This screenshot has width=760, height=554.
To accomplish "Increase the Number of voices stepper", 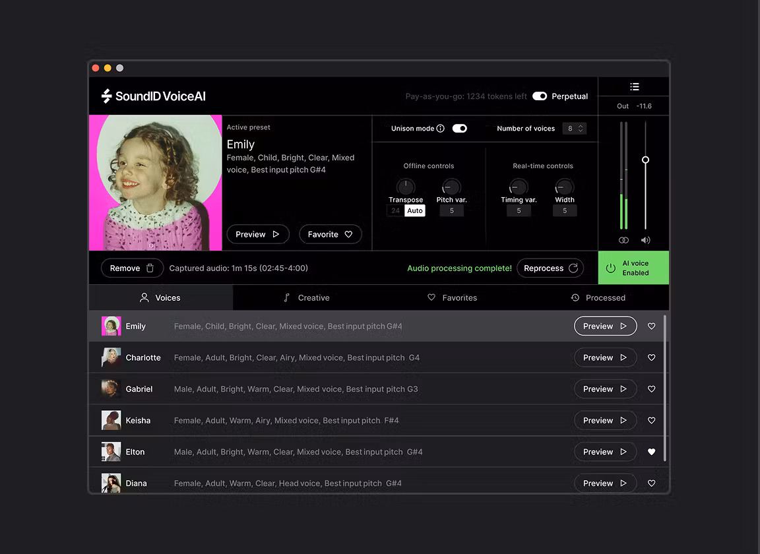I will pyautogui.click(x=581, y=125).
